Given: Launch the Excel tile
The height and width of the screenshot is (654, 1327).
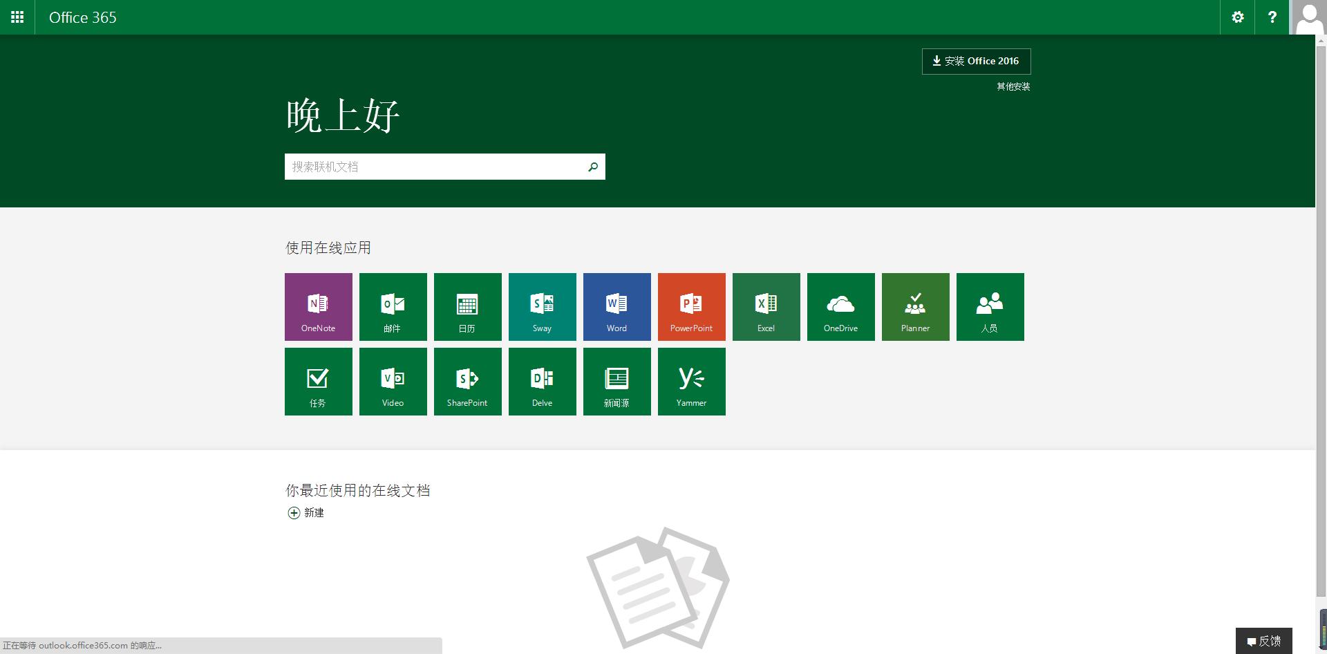Looking at the screenshot, I should [766, 306].
